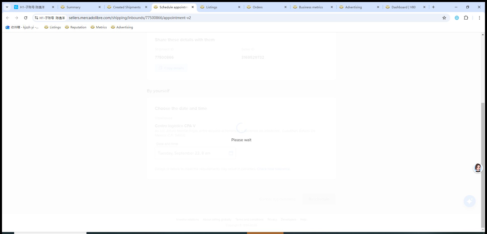Click the site info icon in address bar

click(x=36, y=18)
